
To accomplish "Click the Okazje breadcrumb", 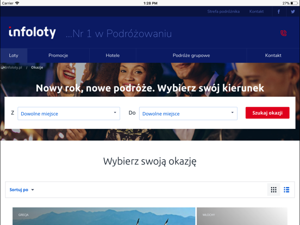I will 37,67.
